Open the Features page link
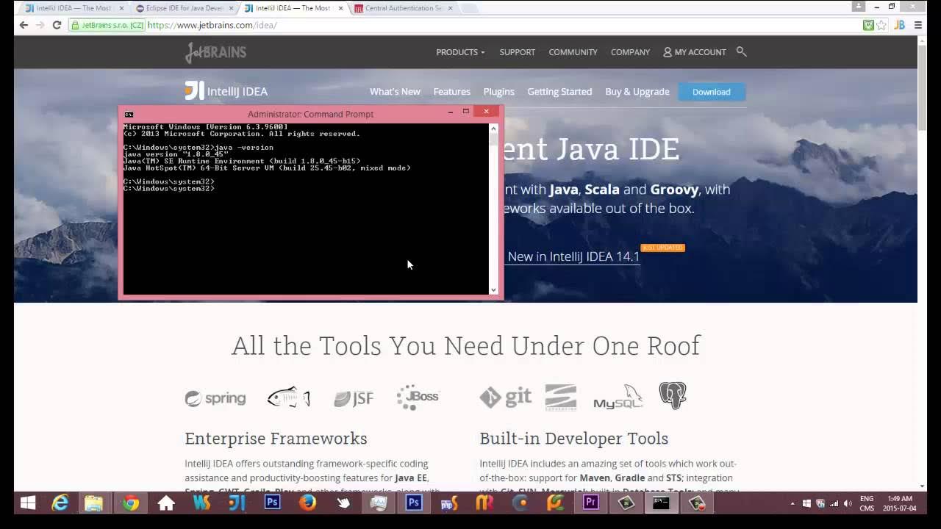941x529 pixels. tap(451, 92)
